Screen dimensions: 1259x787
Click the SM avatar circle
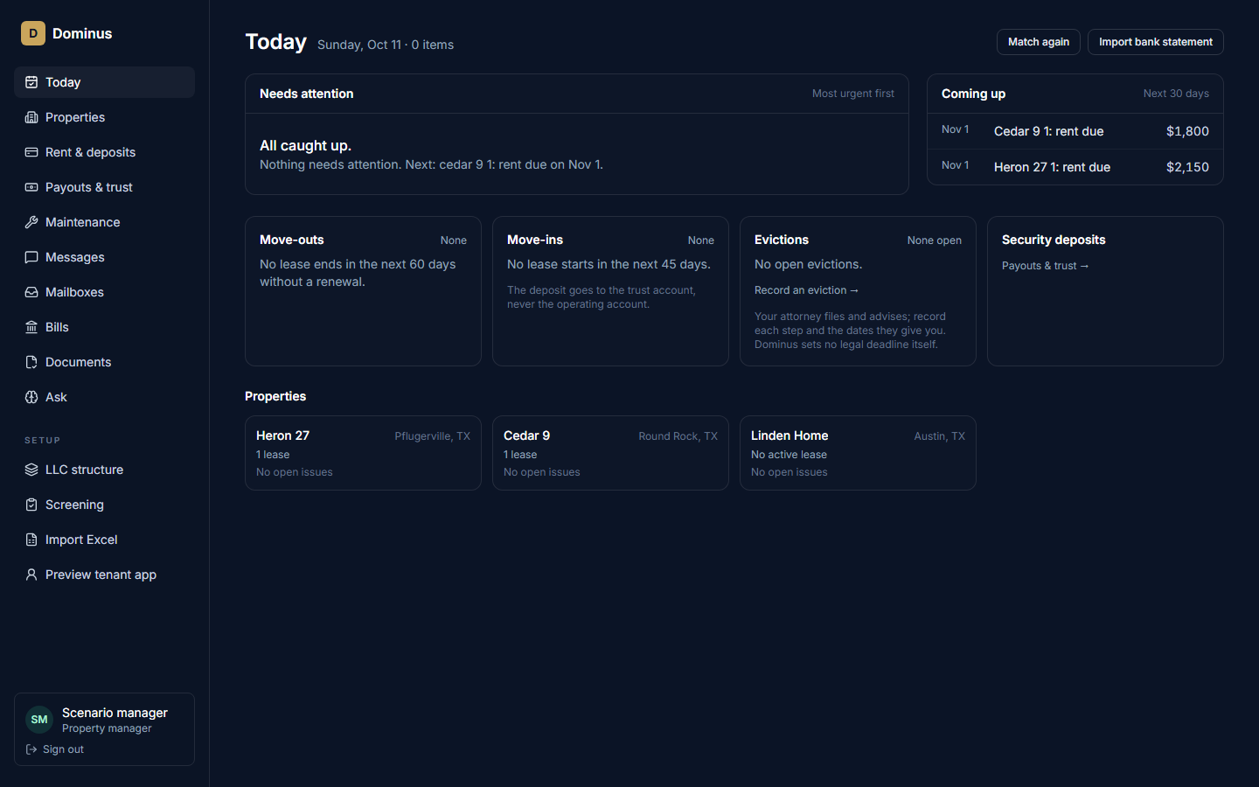[39, 720]
